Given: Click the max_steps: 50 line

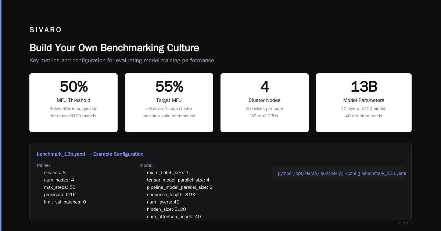Looking at the screenshot, I should pyautogui.click(x=60, y=187).
